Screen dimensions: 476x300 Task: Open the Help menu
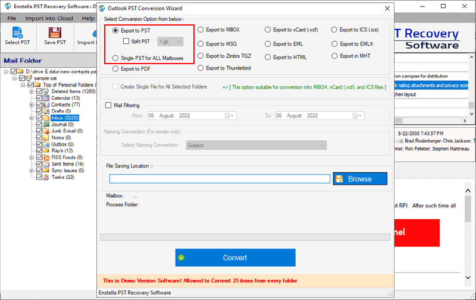[88, 18]
